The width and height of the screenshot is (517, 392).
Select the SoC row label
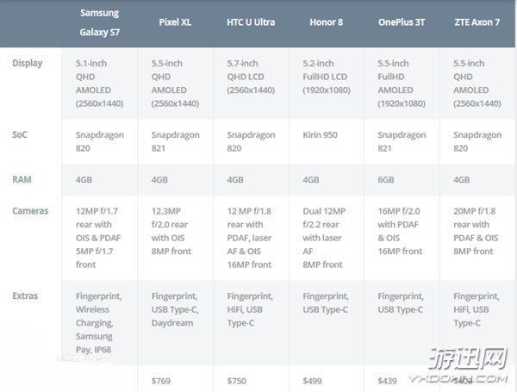22,135
